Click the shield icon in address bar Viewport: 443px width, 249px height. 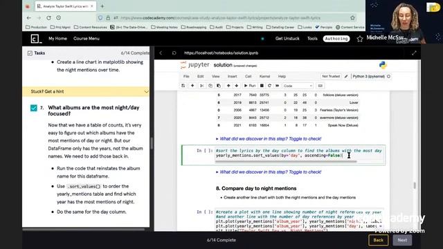pos(100,18)
